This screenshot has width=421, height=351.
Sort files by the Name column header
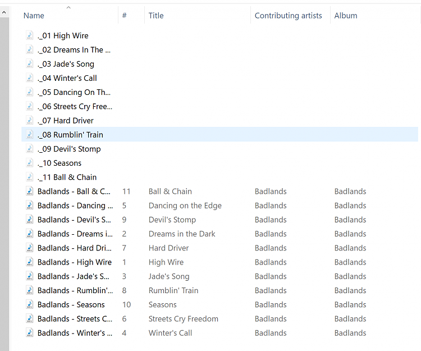pos(34,16)
